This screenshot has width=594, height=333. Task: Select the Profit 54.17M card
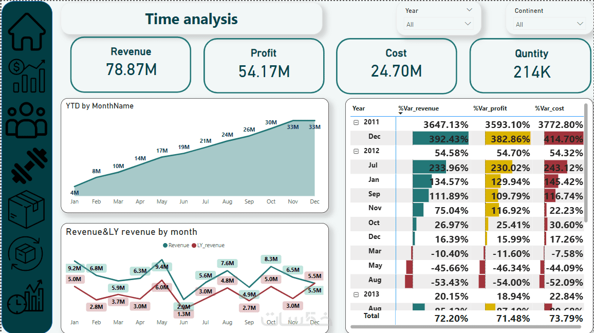(264, 65)
